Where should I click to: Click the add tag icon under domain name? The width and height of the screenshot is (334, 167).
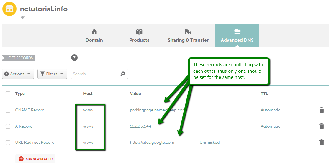[23, 17]
